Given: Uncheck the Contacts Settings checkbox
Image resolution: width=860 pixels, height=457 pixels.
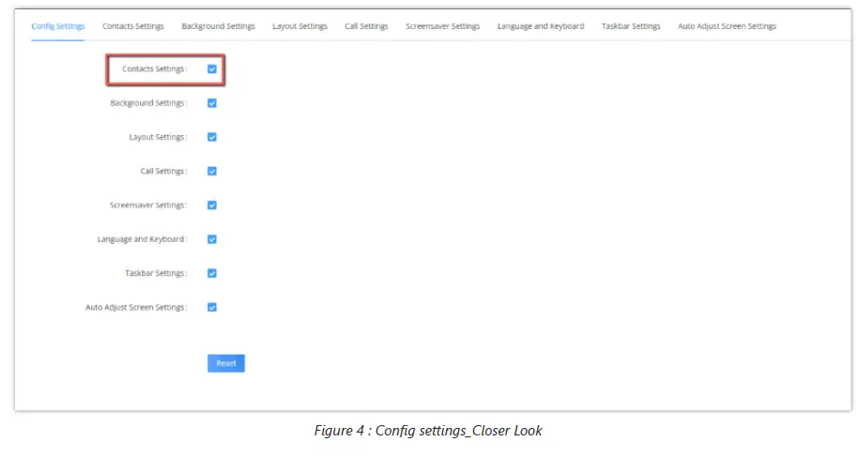Looking at the screenshot, I should pyautogui.click(x=211, y=69).
